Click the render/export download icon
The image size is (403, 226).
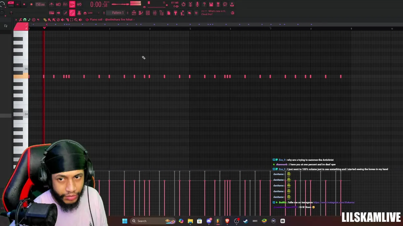pyautogui.click(x=232, y=4)
